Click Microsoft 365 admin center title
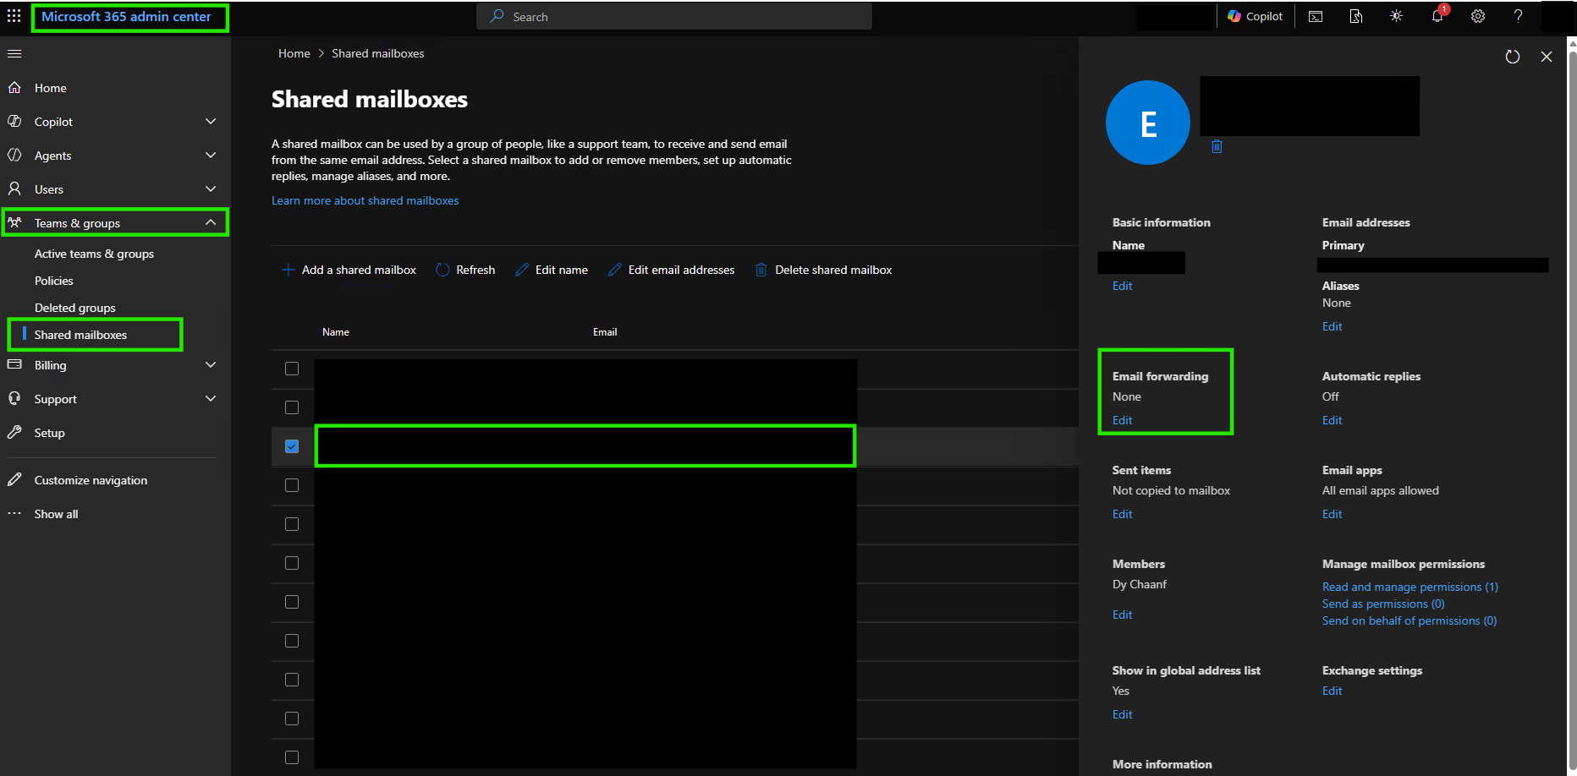The width and height of the screenshot is (1577, 776). pos(126,17)
